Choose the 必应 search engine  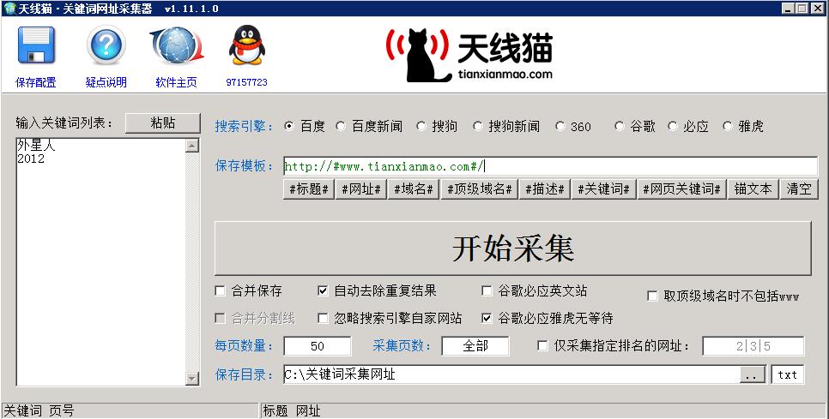[x=673, y=126]
